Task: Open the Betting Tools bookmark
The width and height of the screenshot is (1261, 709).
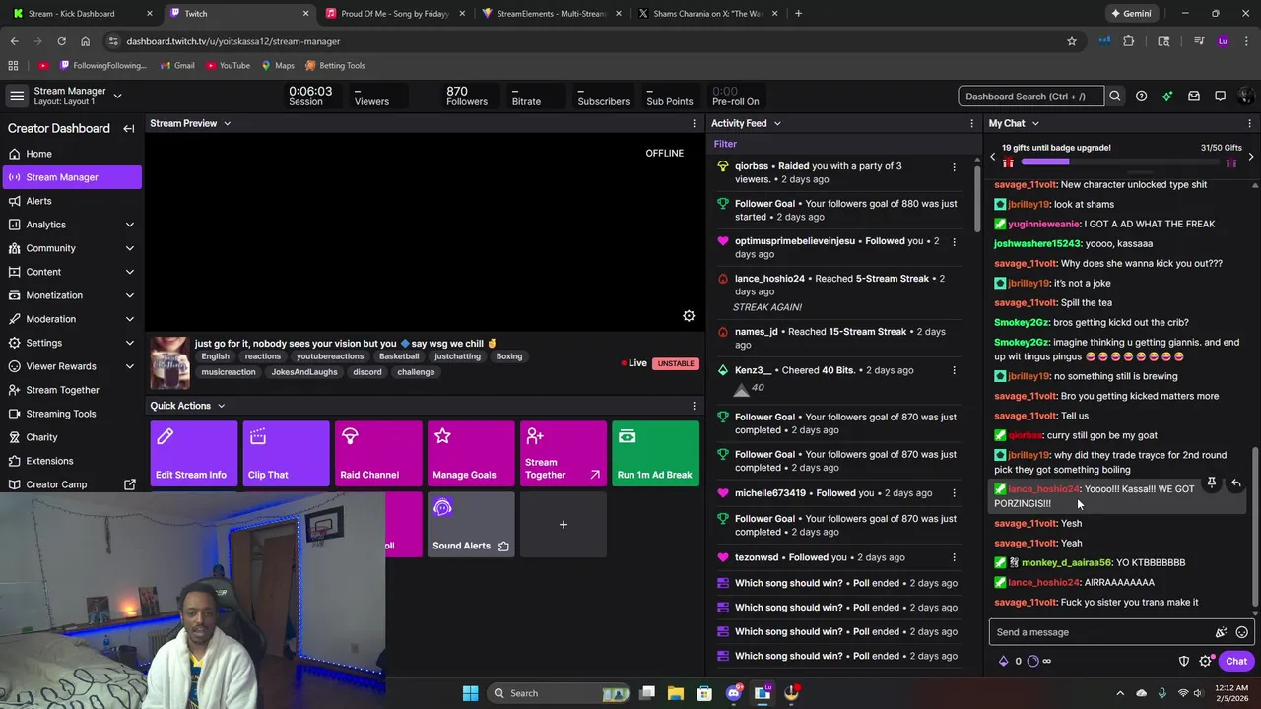Action: click(x=335, y=66)
